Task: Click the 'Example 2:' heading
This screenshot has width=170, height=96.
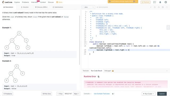Action: pos(7,61)
